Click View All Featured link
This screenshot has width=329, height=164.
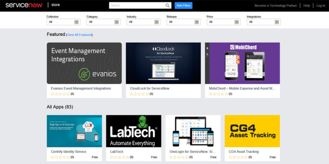click(x=79, y=35)
